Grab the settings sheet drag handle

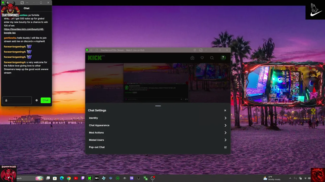pyautogui.click(x=158, y=106)
